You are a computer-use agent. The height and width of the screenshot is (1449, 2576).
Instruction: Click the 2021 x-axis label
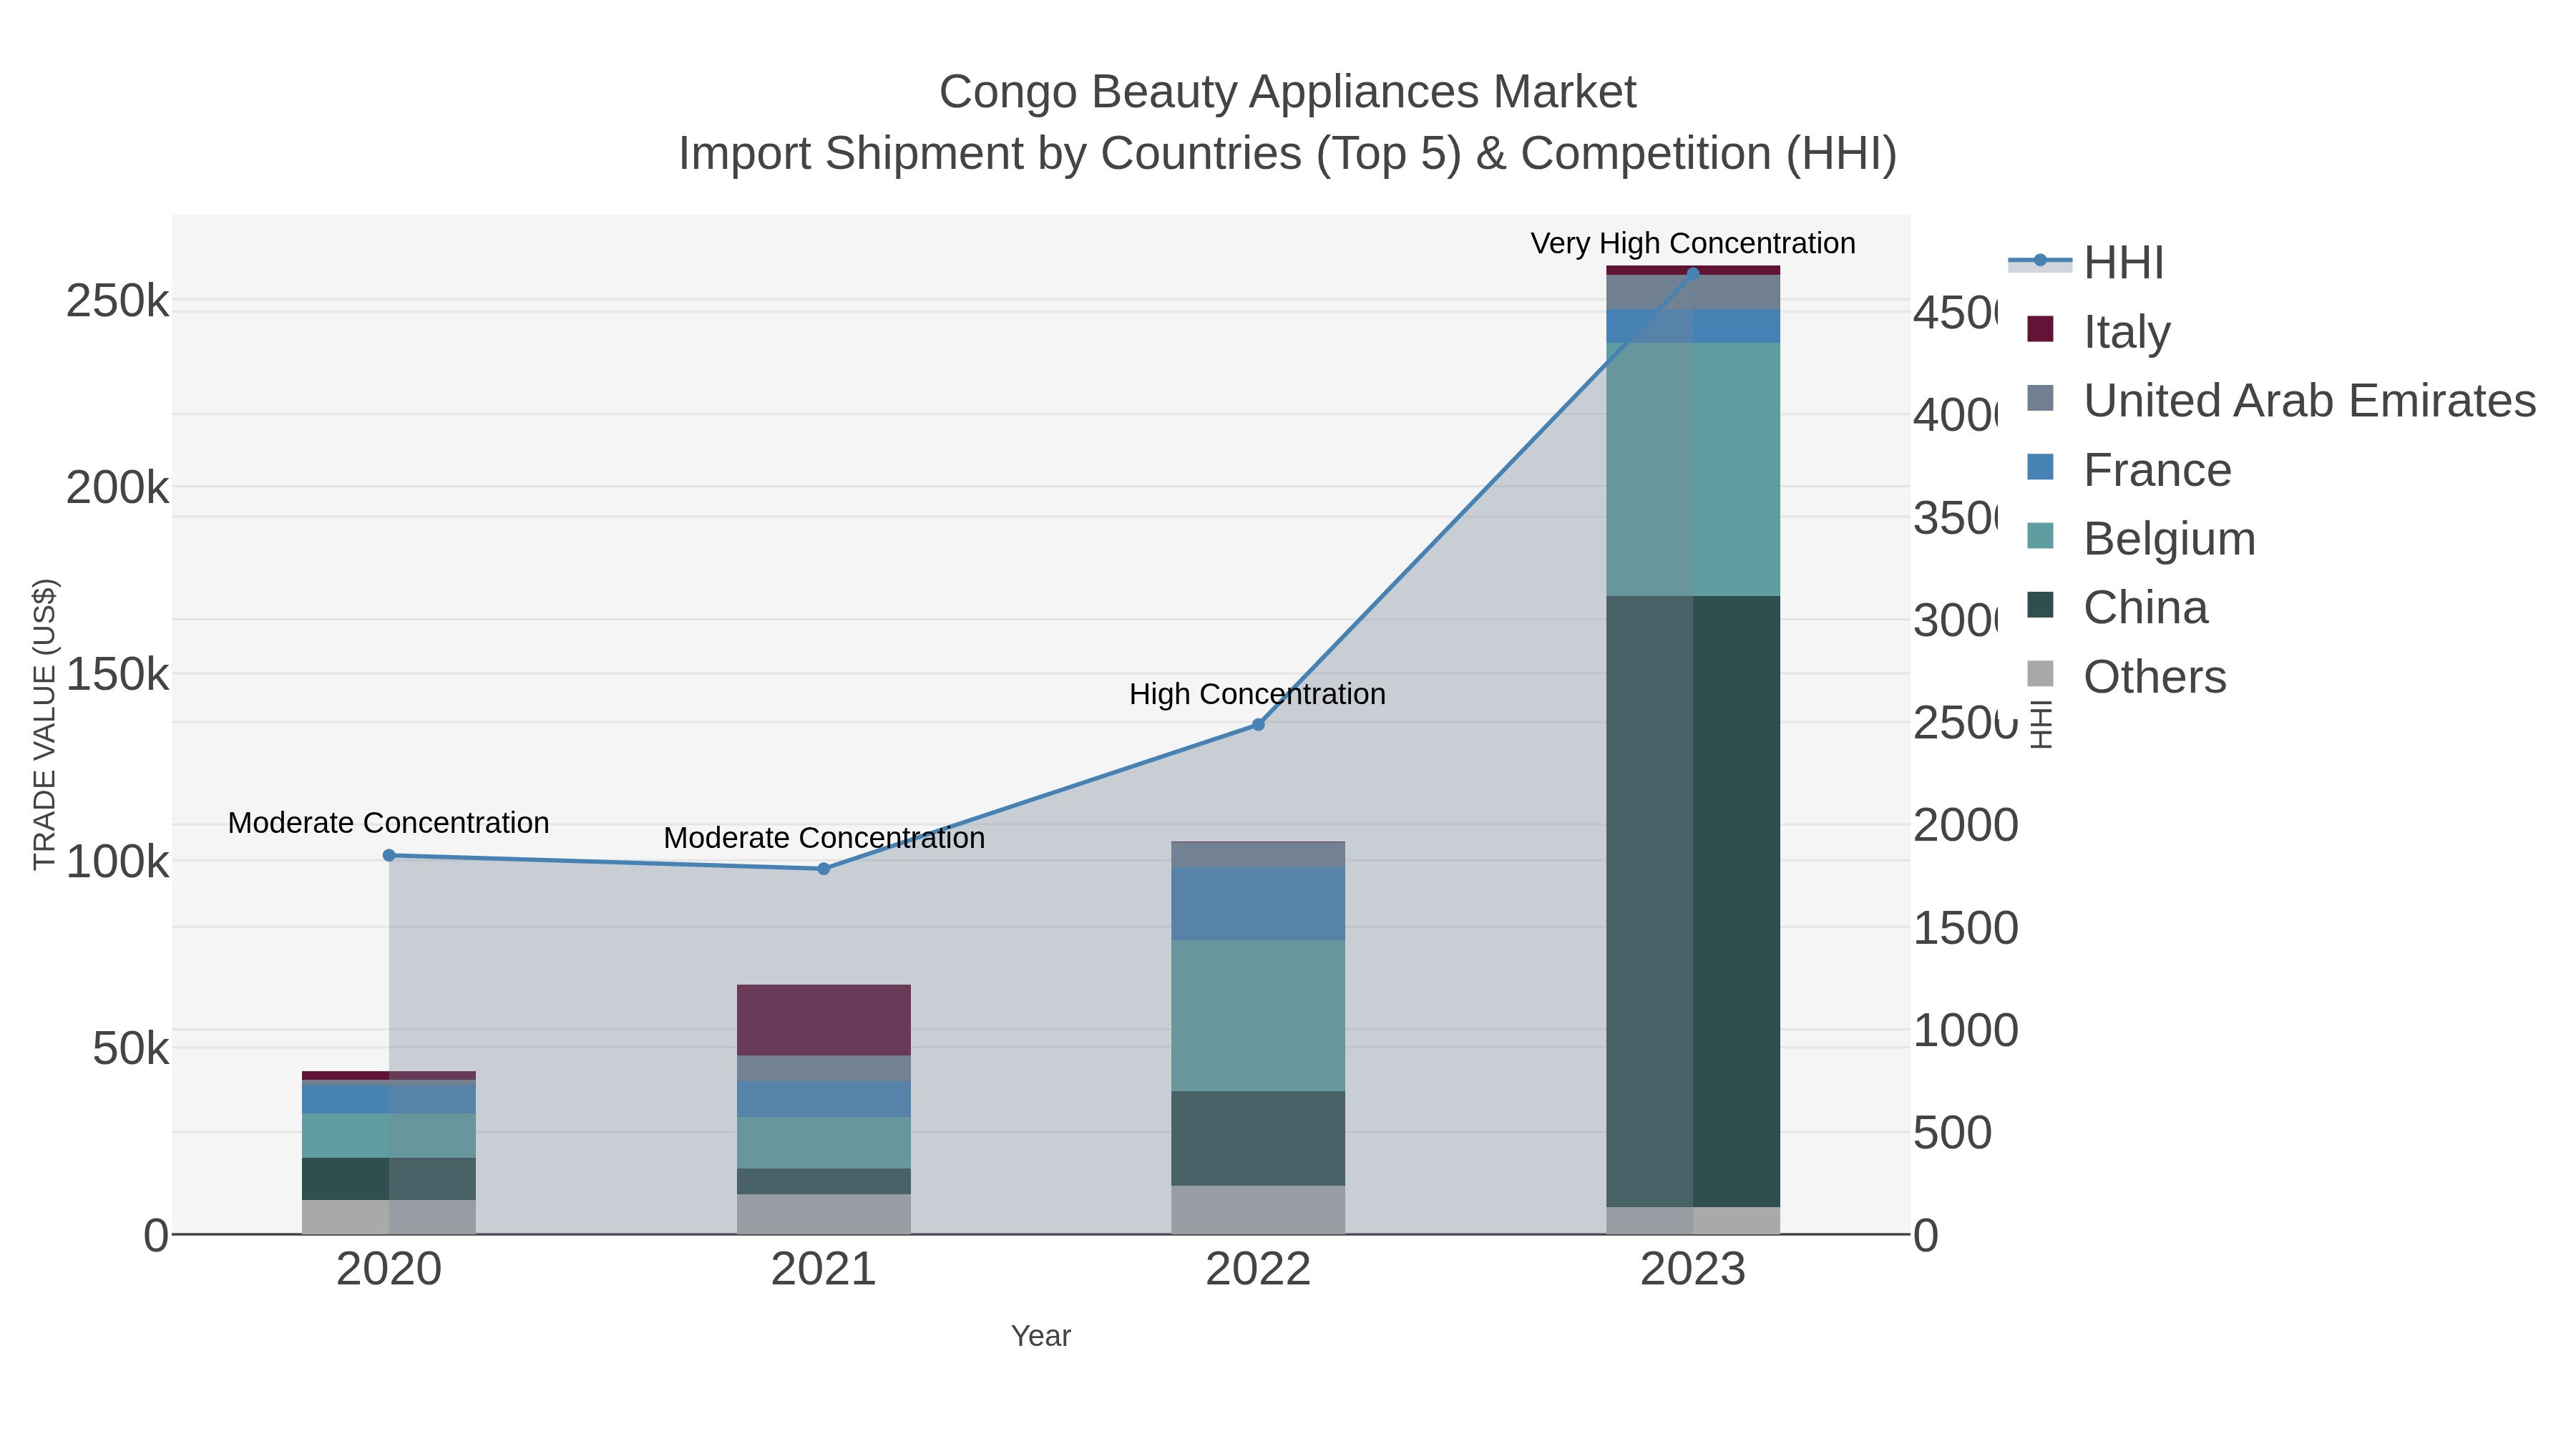coord(824,1269)
